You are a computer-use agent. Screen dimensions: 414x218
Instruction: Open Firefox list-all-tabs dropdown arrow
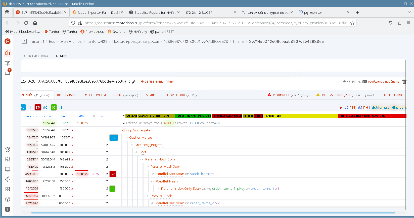pyautogui.click(x=409, y=12)
